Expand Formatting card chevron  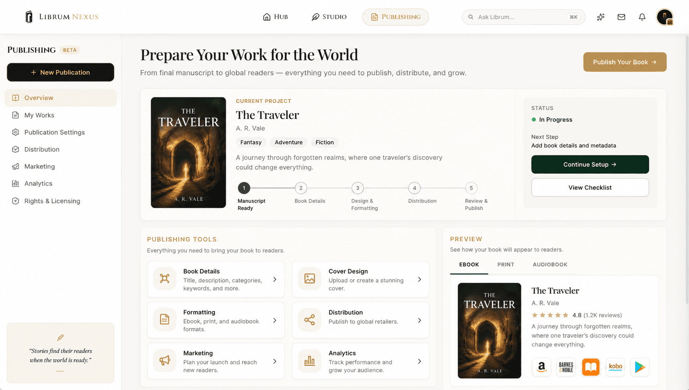click(275, 320)
